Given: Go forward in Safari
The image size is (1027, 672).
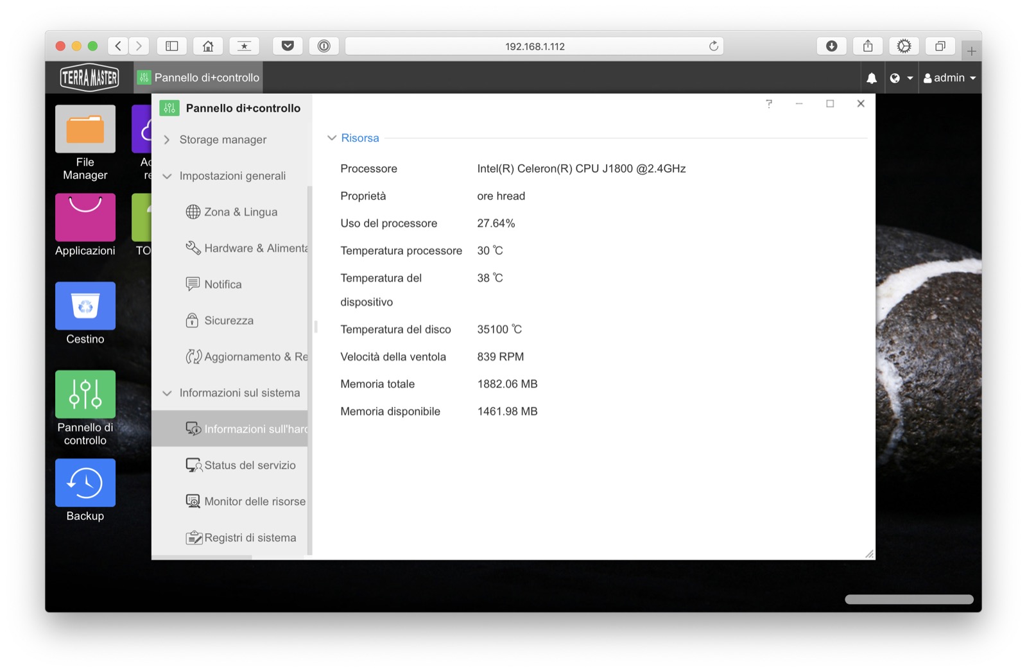Looking at the screenshot, I should [139, 46].
